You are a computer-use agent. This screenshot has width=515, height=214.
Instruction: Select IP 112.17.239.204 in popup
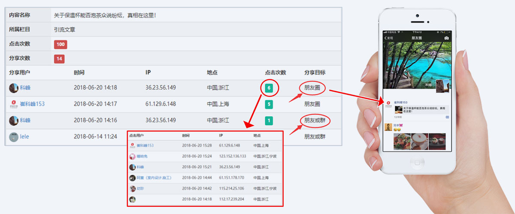(231, 199)
